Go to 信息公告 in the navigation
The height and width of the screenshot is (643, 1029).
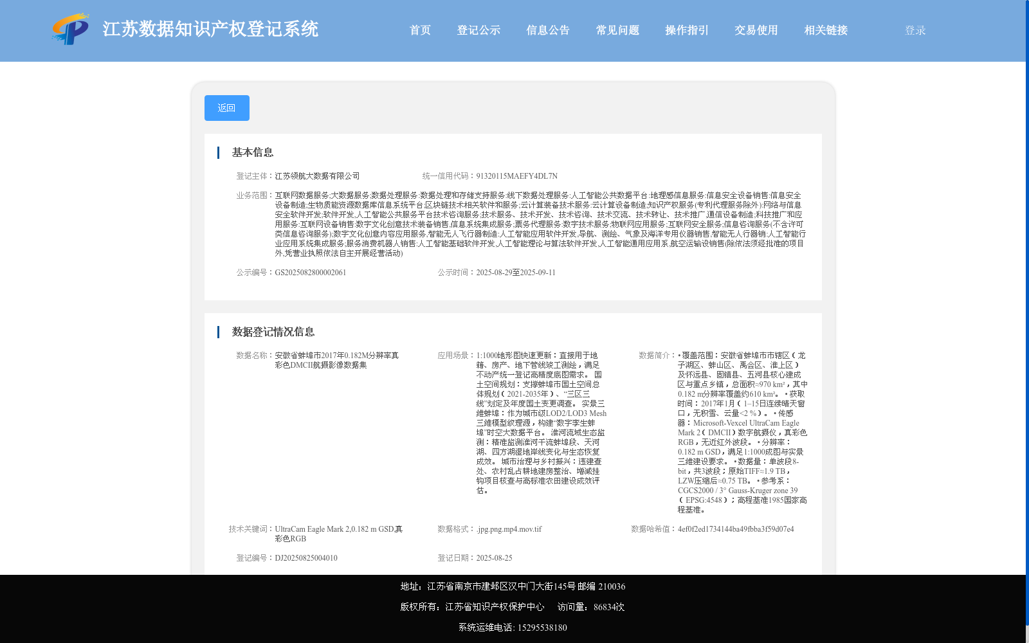(548, 30)
